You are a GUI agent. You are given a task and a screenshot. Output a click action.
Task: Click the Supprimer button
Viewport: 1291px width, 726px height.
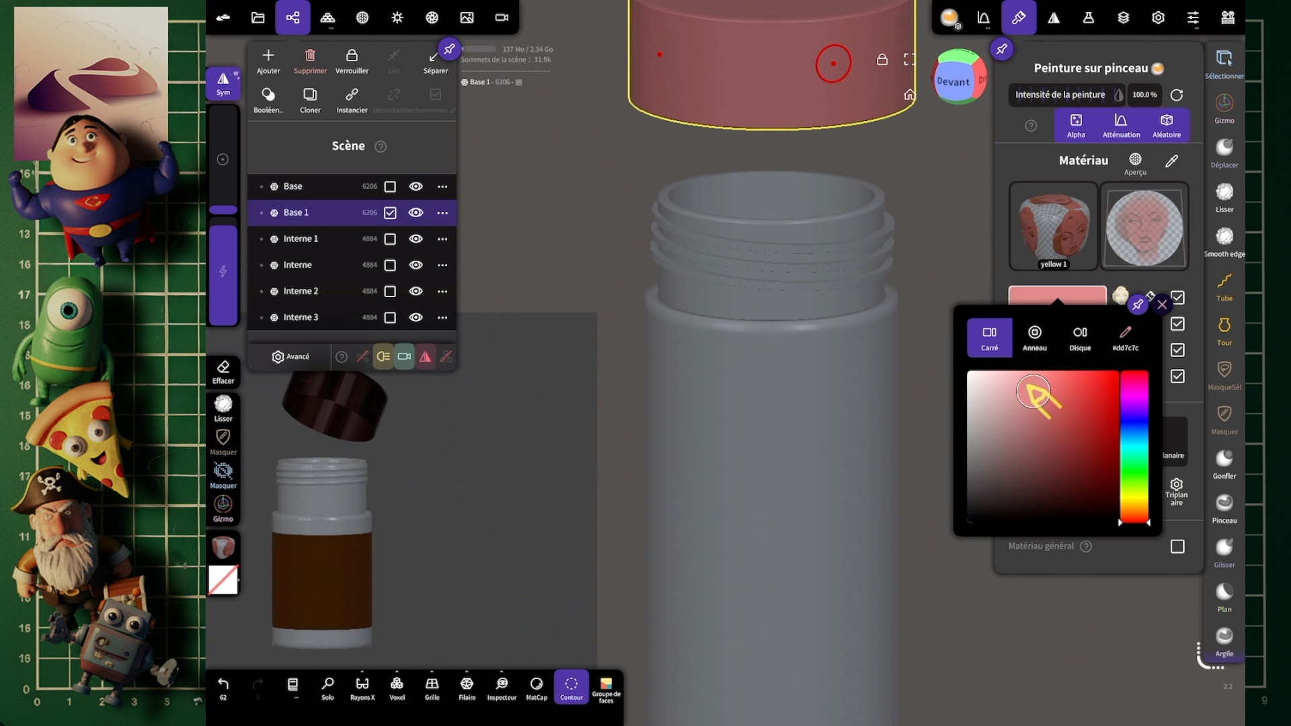310,61
